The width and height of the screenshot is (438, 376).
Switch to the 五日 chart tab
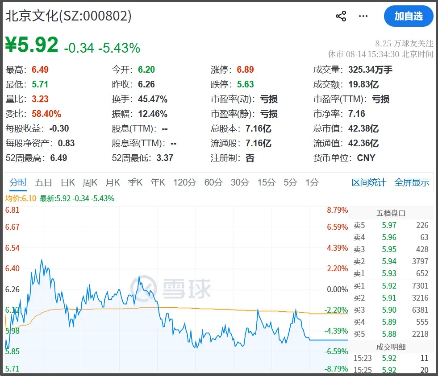(43, 182)
